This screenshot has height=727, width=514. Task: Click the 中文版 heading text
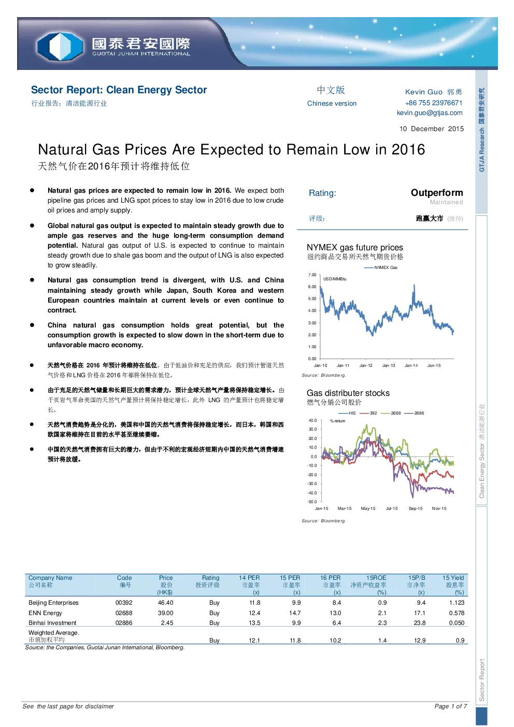pos(331,90)
